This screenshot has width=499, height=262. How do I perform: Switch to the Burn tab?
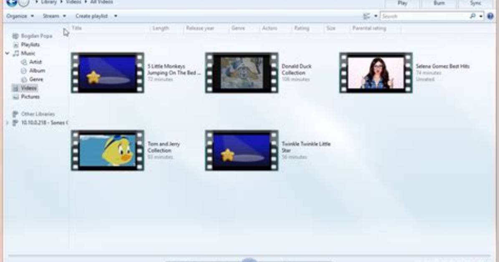439,3
